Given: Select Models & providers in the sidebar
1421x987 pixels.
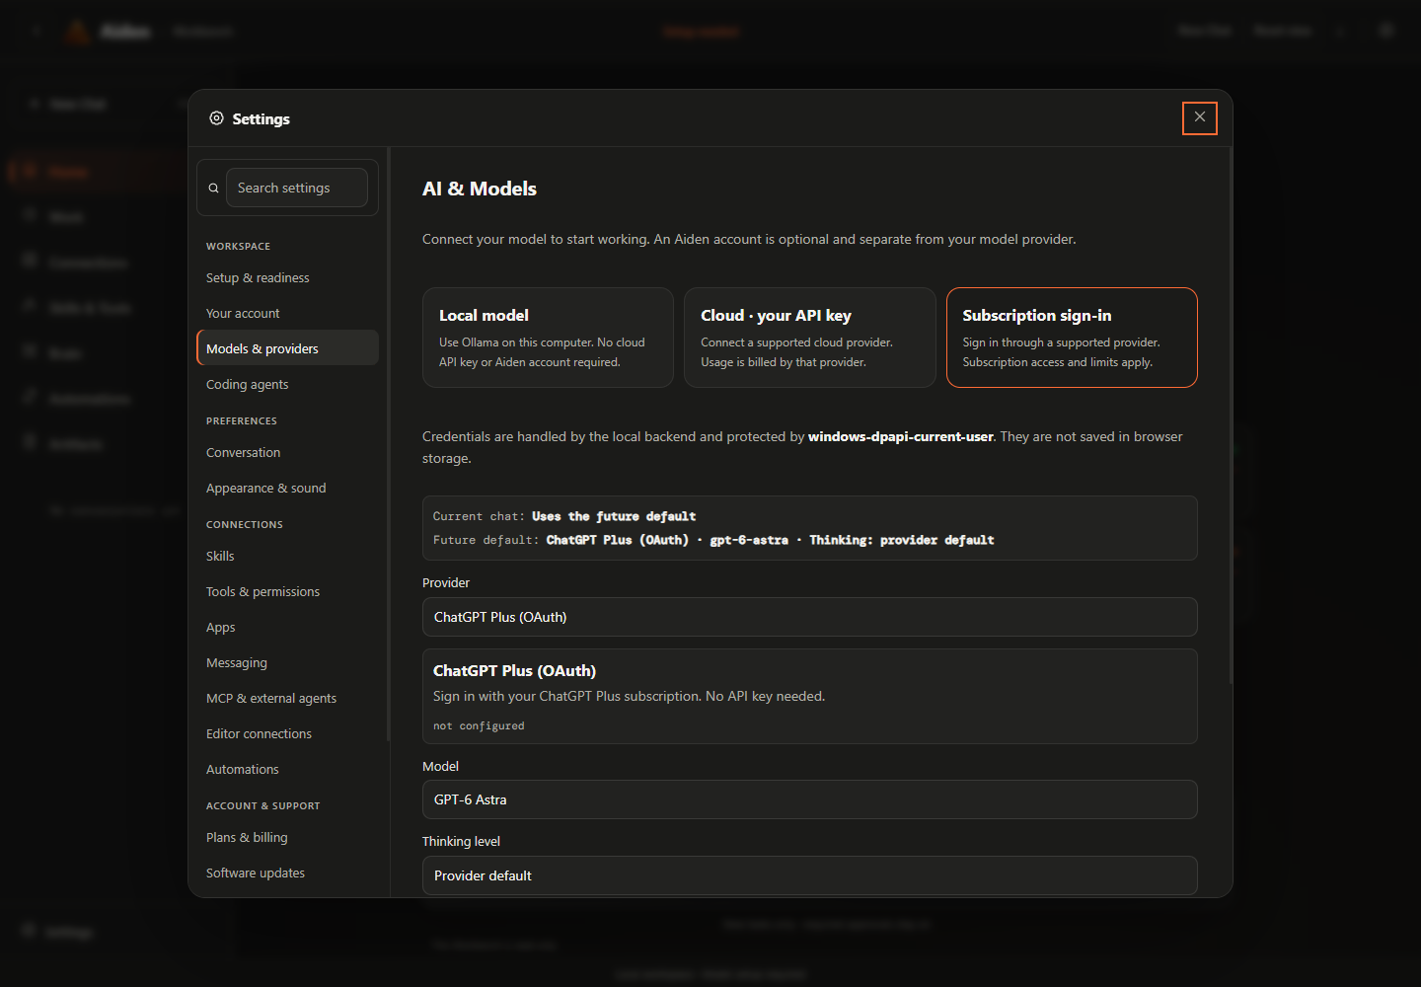Looking at the screenshot, I should 288,348.
